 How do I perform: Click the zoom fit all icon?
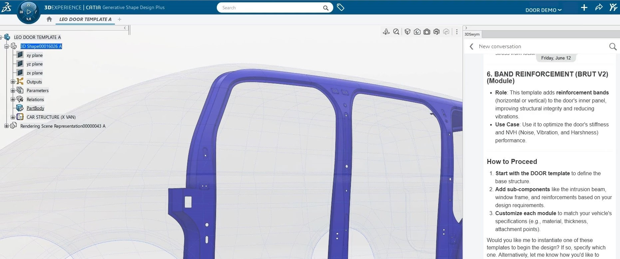[x=396, y=32]
